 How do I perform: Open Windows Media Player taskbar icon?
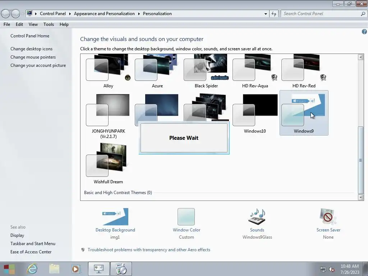coord(76,269)
